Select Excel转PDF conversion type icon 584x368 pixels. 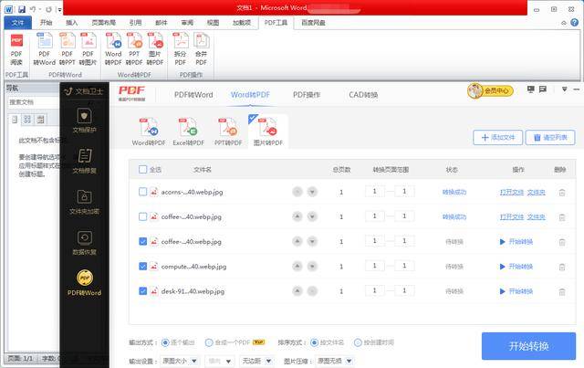(189, 131)
